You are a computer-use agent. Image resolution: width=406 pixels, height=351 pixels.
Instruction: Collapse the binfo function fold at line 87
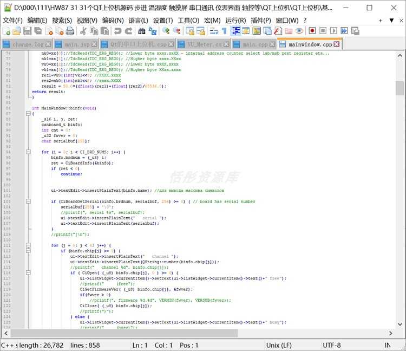pyautogui.click(x=28, y=113)
